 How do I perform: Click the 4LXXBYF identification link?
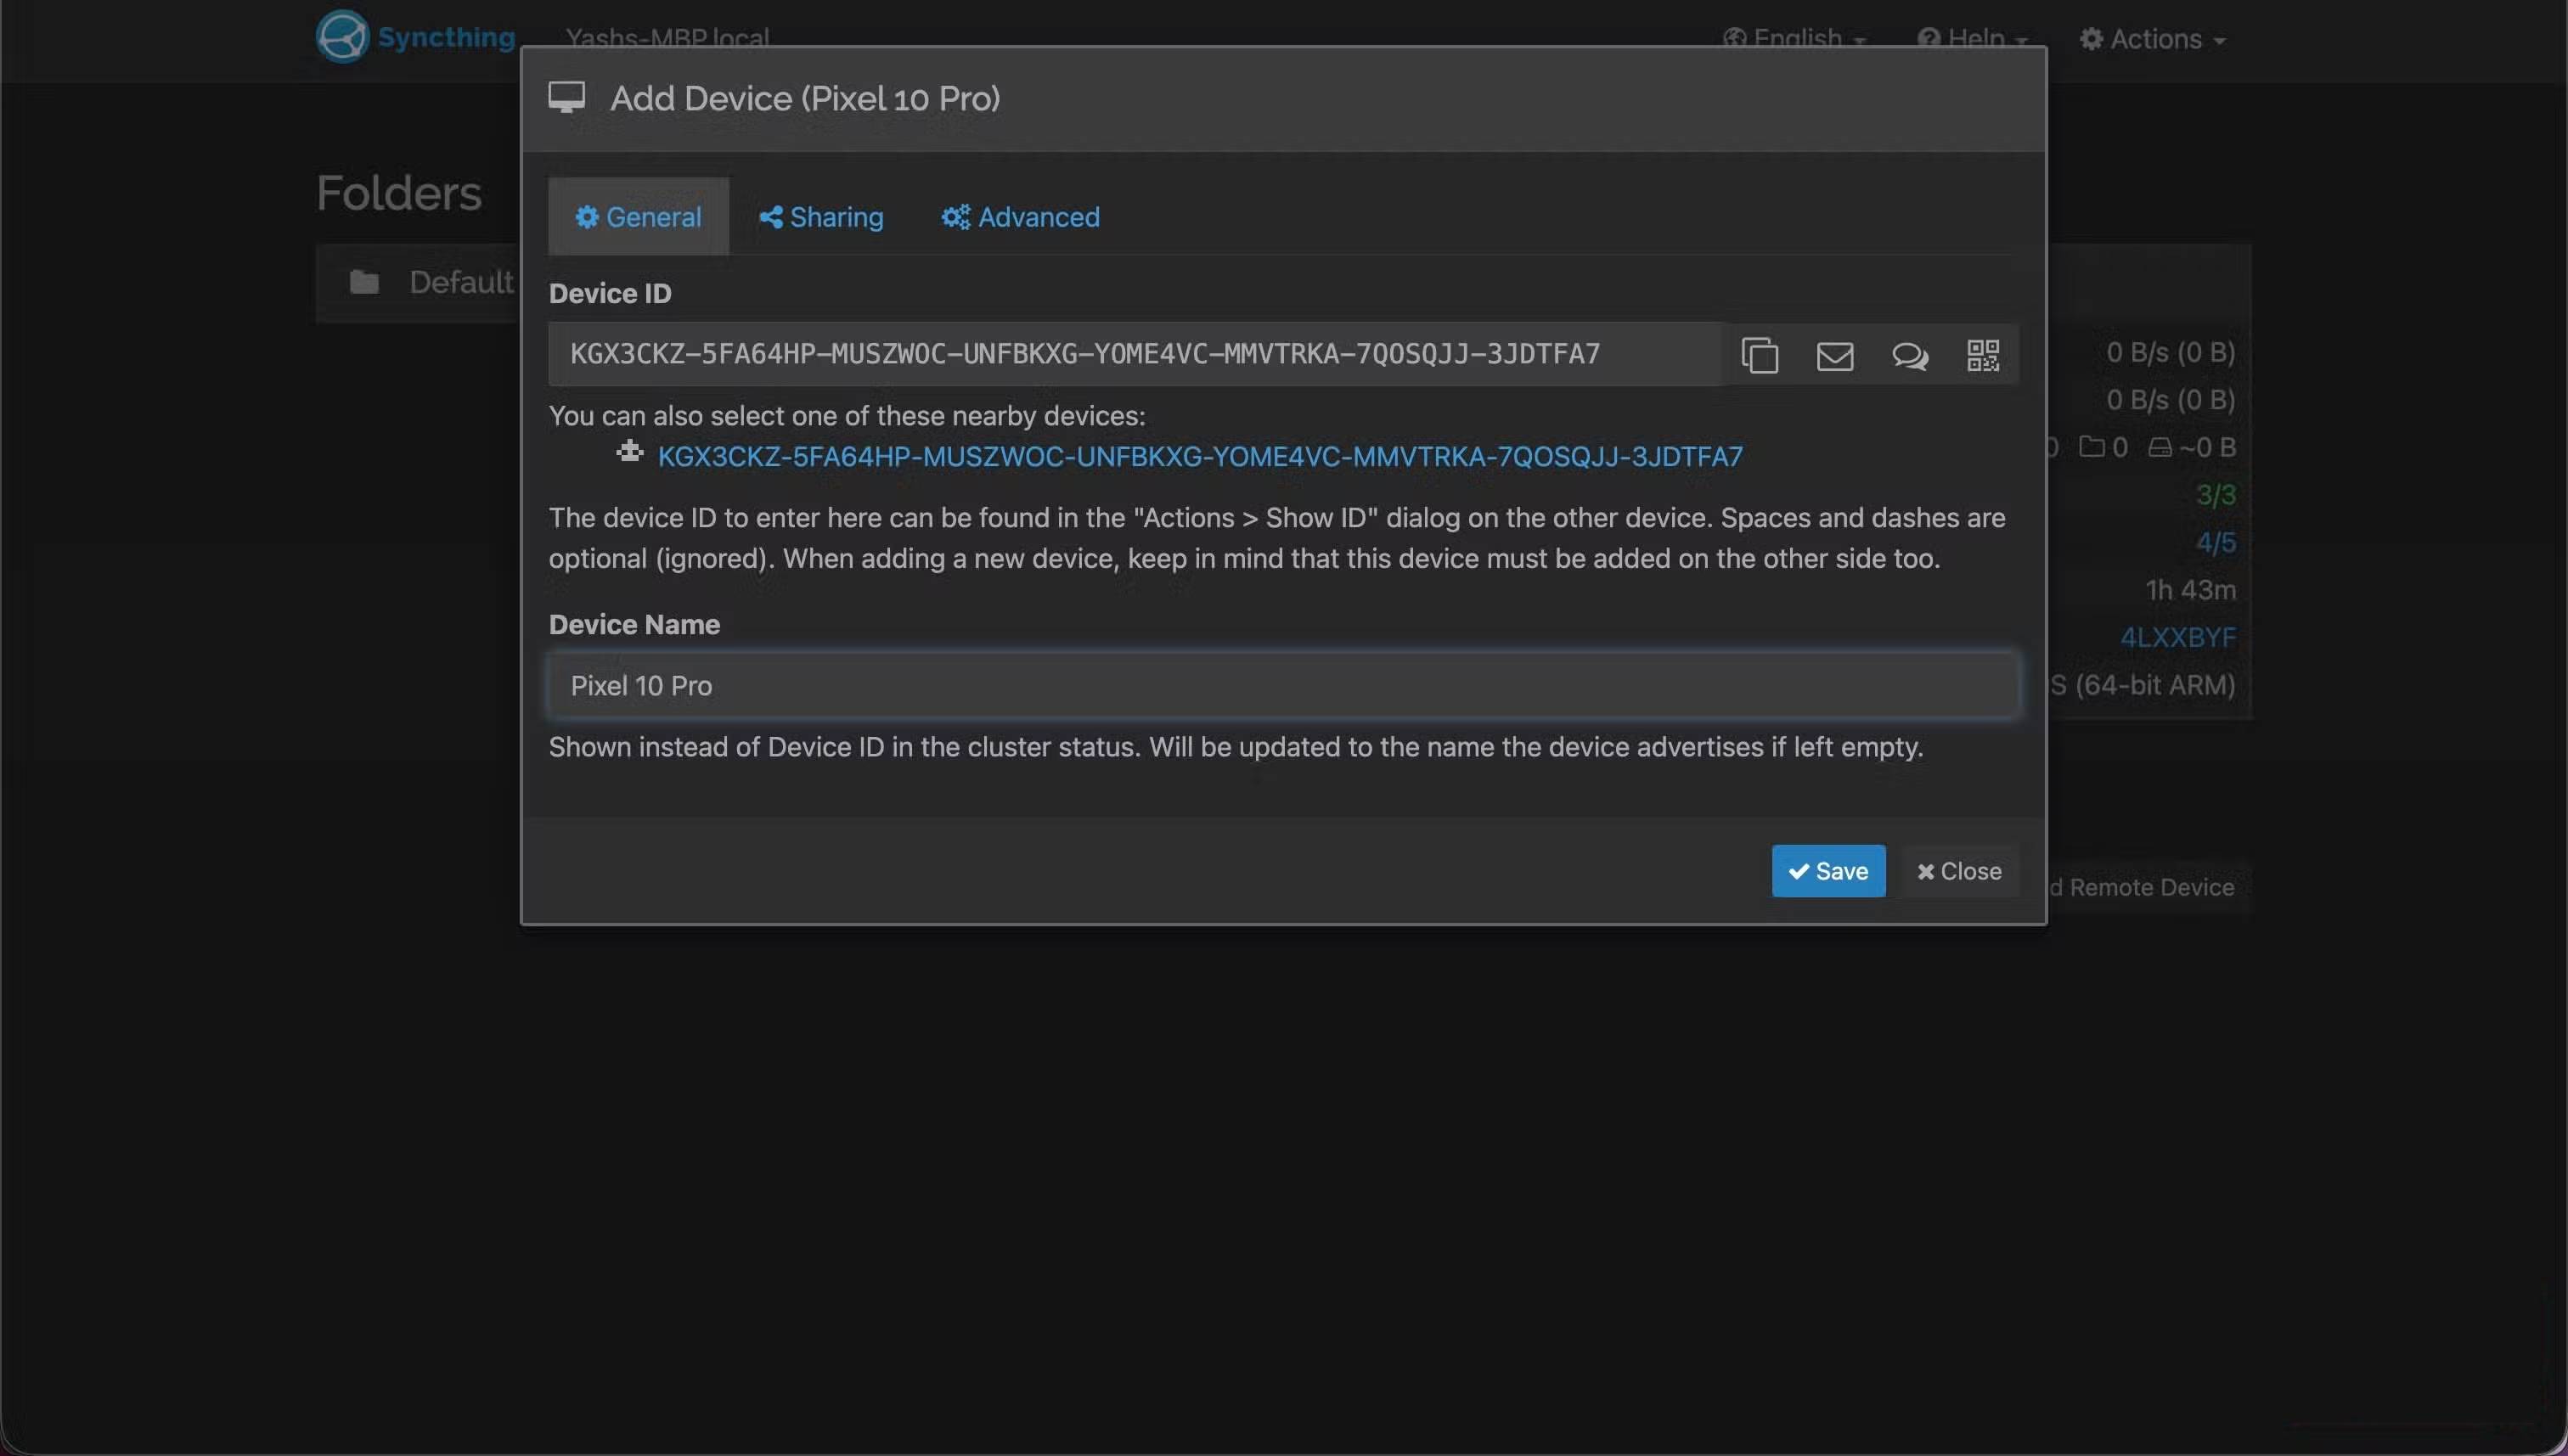[x=2177, y=637]
